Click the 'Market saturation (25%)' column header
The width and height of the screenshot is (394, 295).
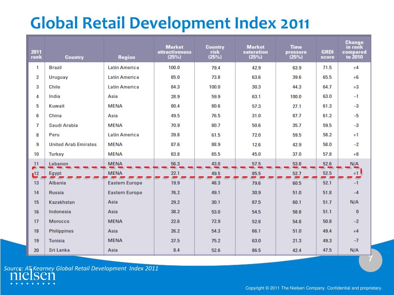click(x=255, y=52)
